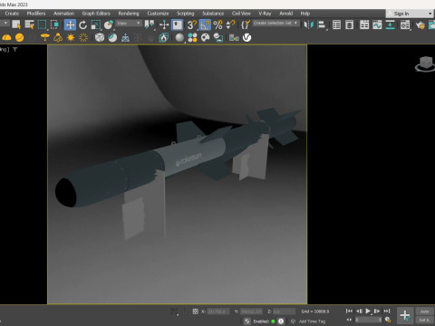Toggle Percent Snap button
The image size is (435, 326).
coord(217,24)
